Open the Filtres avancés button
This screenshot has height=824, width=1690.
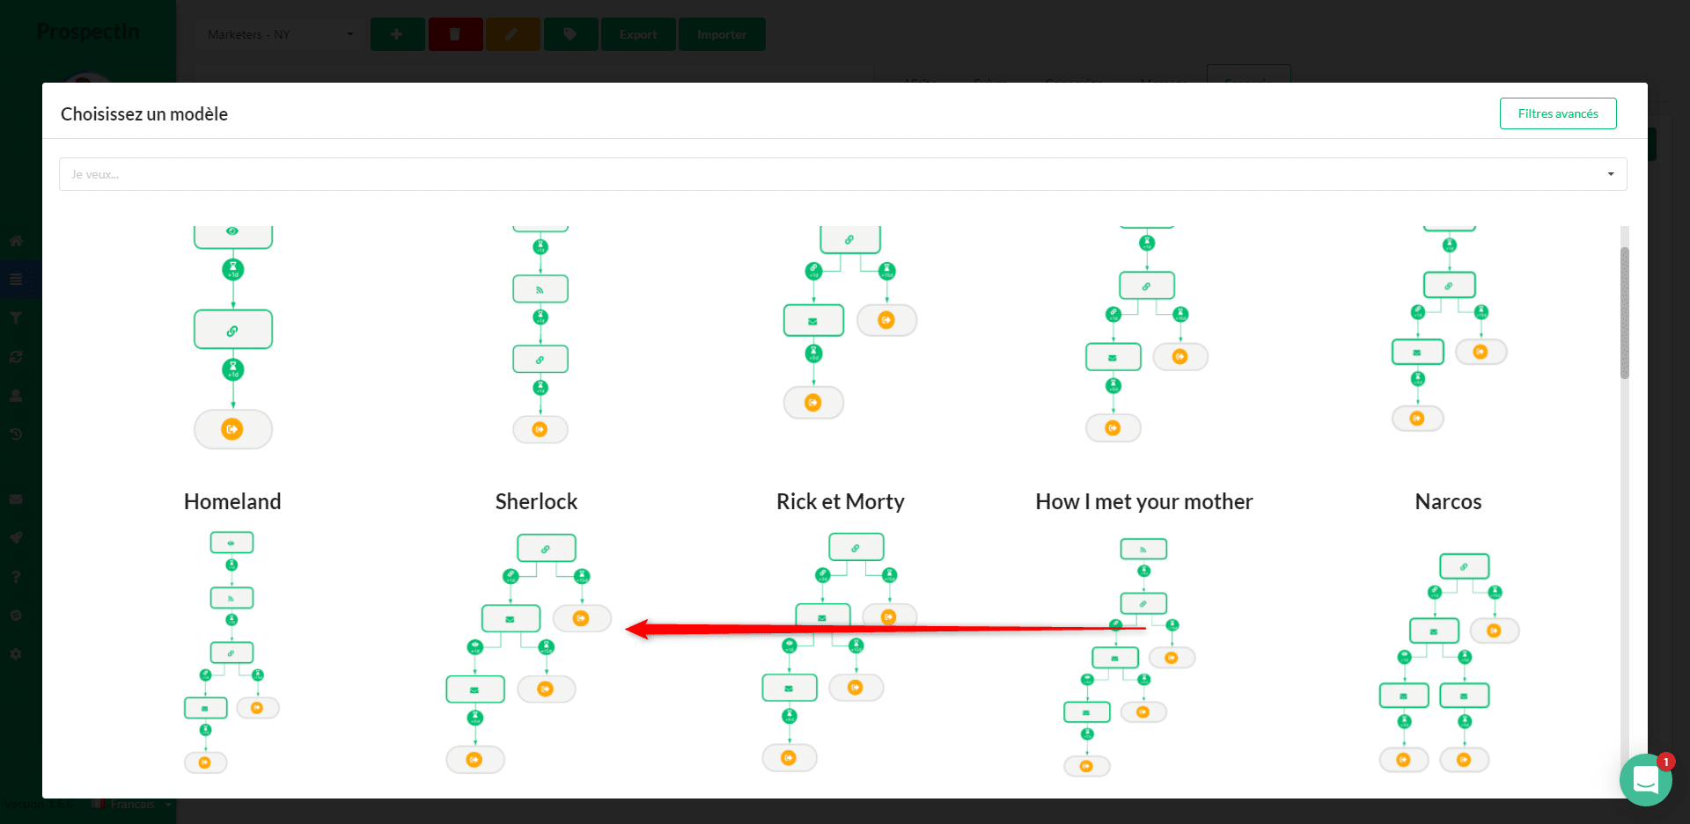click(1558, 113)
